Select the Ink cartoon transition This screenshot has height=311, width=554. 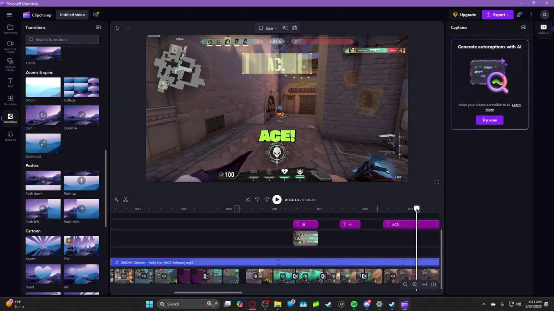point(81,274)
